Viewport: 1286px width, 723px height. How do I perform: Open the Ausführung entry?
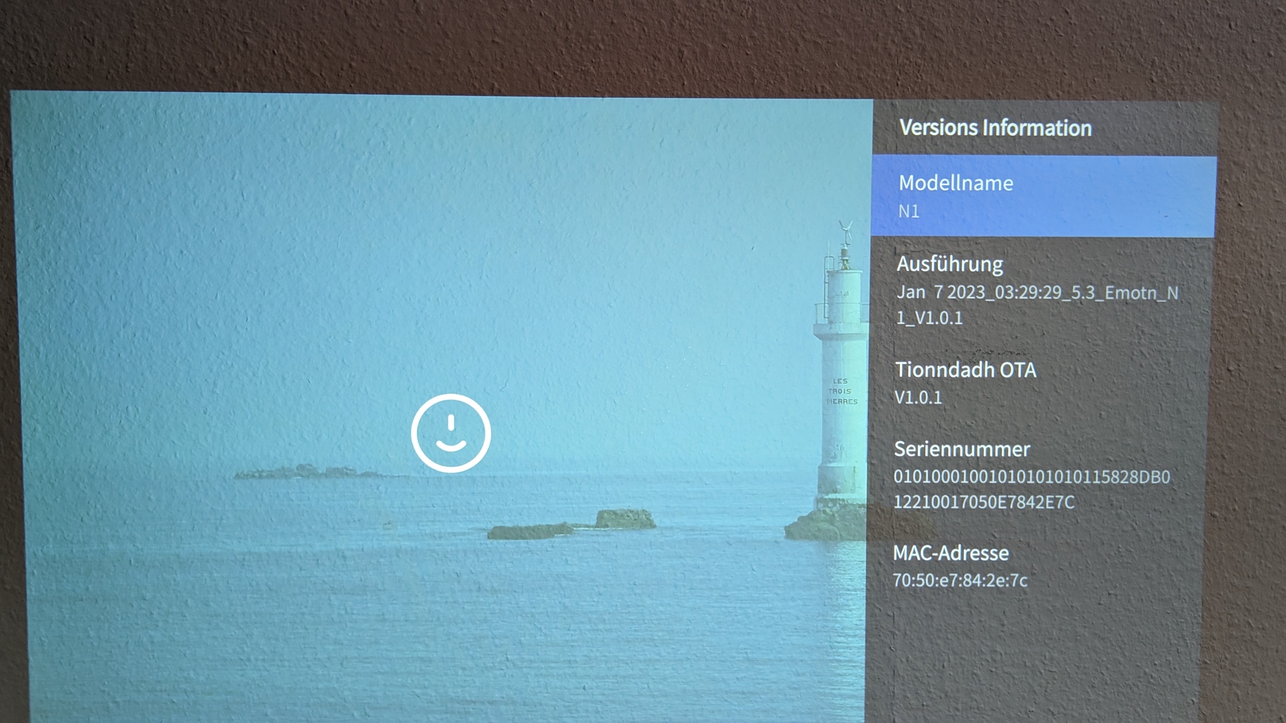point(950,264)
